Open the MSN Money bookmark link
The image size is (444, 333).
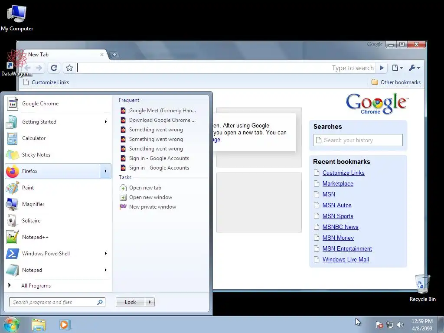pyautogui.click(x=338, y=238)
